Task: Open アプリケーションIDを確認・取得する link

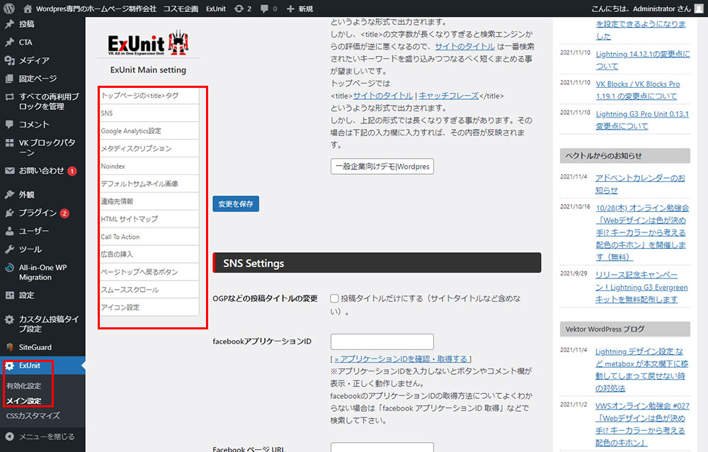Action: pyautogui.click(x=401, y=358)
